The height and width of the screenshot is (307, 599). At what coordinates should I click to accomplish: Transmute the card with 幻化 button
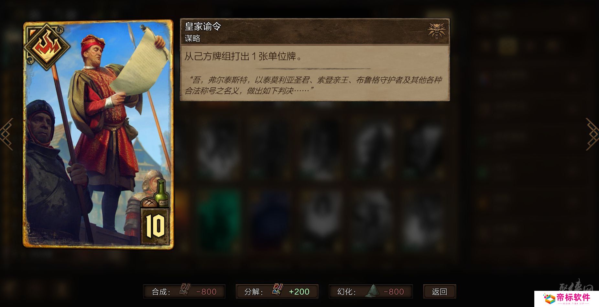tap(371, 291)
